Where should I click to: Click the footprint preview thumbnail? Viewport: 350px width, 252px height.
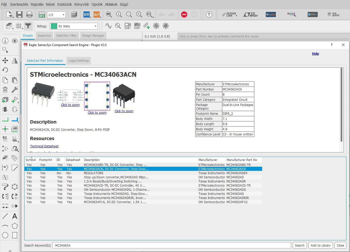(97, 96)
